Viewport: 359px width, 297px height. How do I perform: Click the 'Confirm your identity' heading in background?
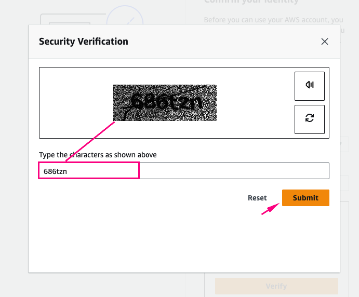[251, 2]
